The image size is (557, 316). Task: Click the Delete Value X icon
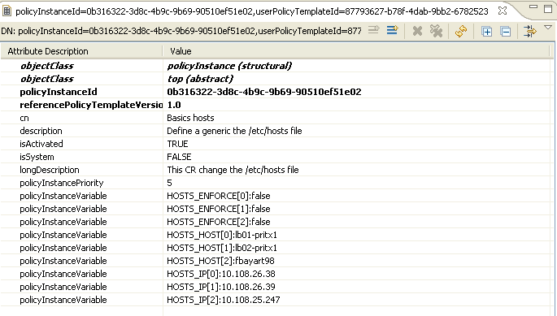point(417,31)
